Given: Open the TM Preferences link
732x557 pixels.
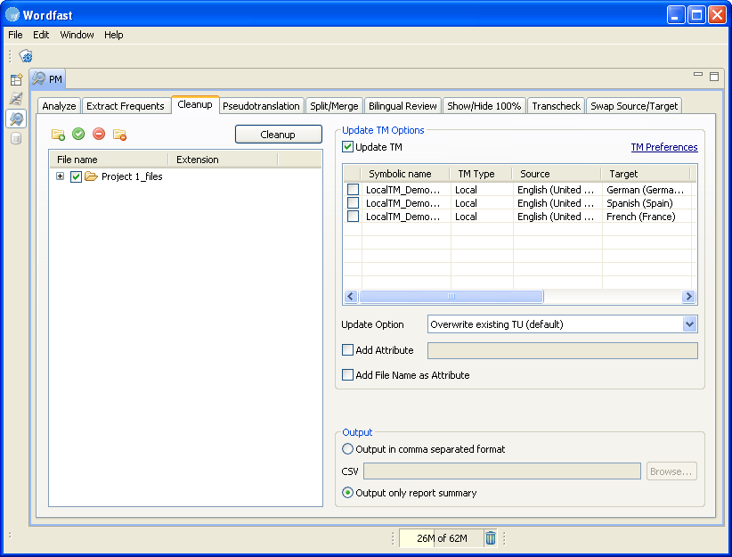Looking at the screenshot, I should pos(663,147).
